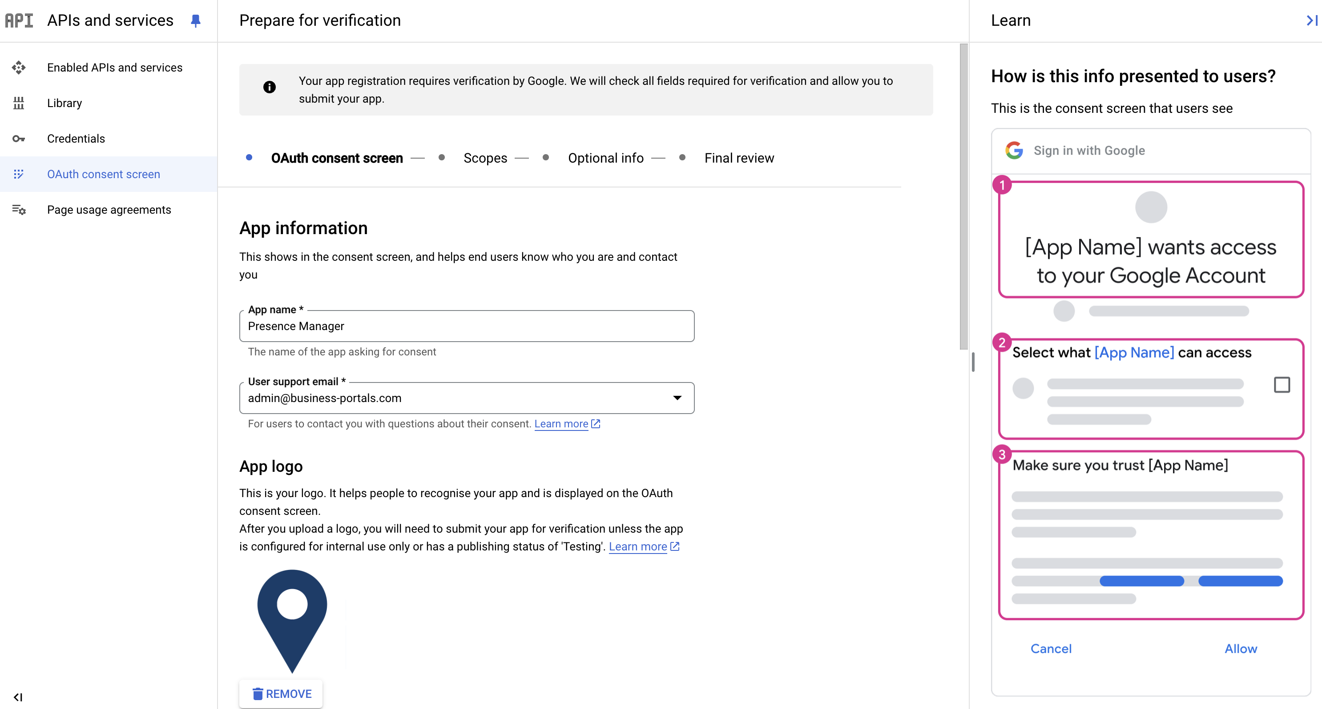The image size is (1322, 709).
Task: Click the Page usage agreements icon
Action: [19, 210]
